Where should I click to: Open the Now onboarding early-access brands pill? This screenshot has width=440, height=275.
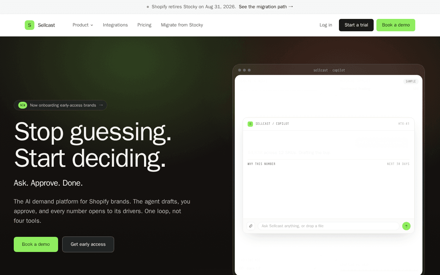pos(60,105)
